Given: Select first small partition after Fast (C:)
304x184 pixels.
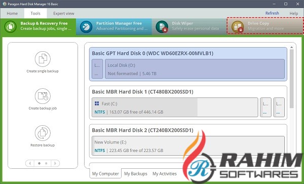Looking at the screenshot, I should coord(265,107).
